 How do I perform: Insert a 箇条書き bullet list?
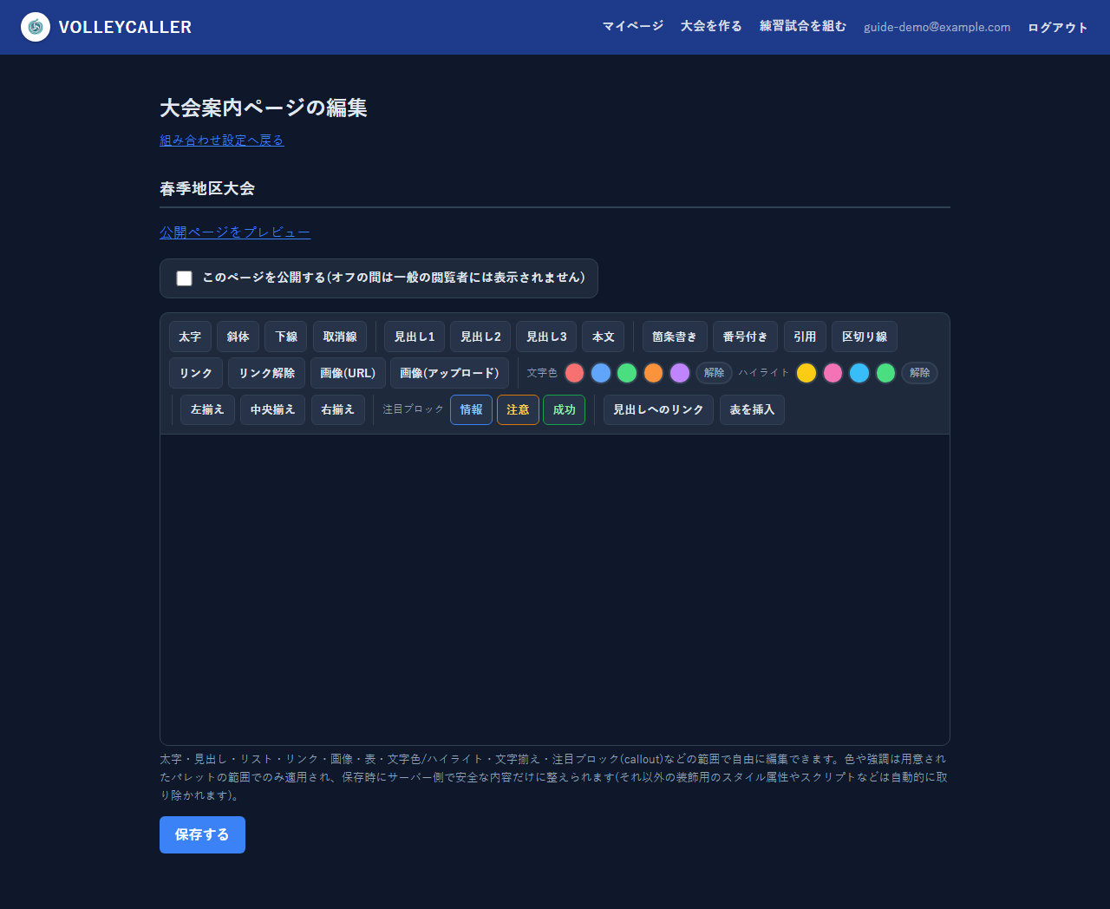click(675, 337)
